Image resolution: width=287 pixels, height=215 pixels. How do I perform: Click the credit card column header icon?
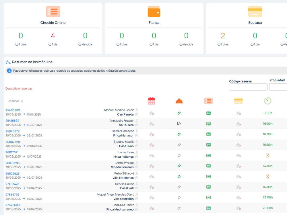pos(238,101)
